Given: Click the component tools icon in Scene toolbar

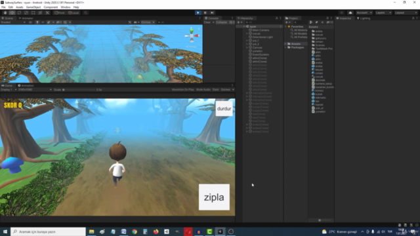Looking at the screenshot, I should click(x=130, y=22).
